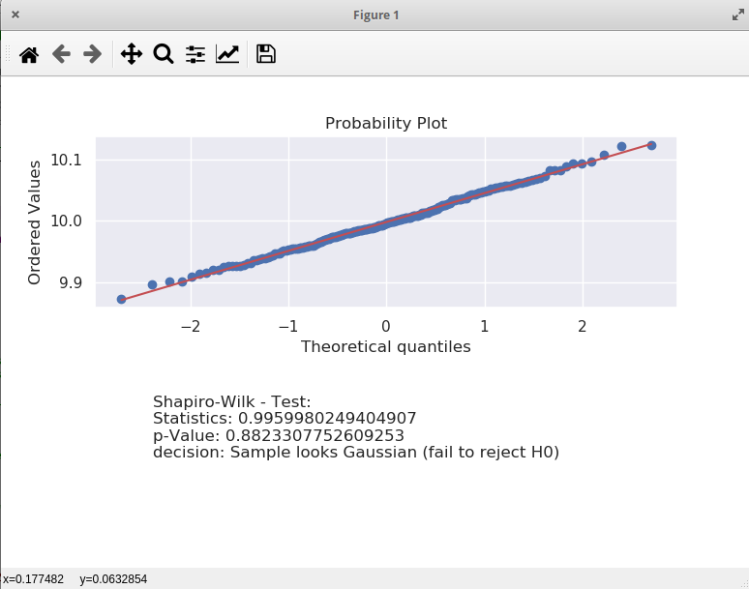Go back to previous view arrow
749x589 pixels.
click(61, 54)
